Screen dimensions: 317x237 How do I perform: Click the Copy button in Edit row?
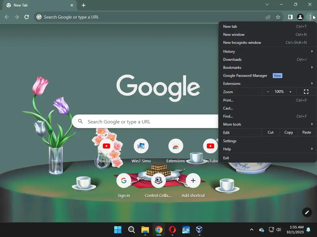click(x=289, y=132)
